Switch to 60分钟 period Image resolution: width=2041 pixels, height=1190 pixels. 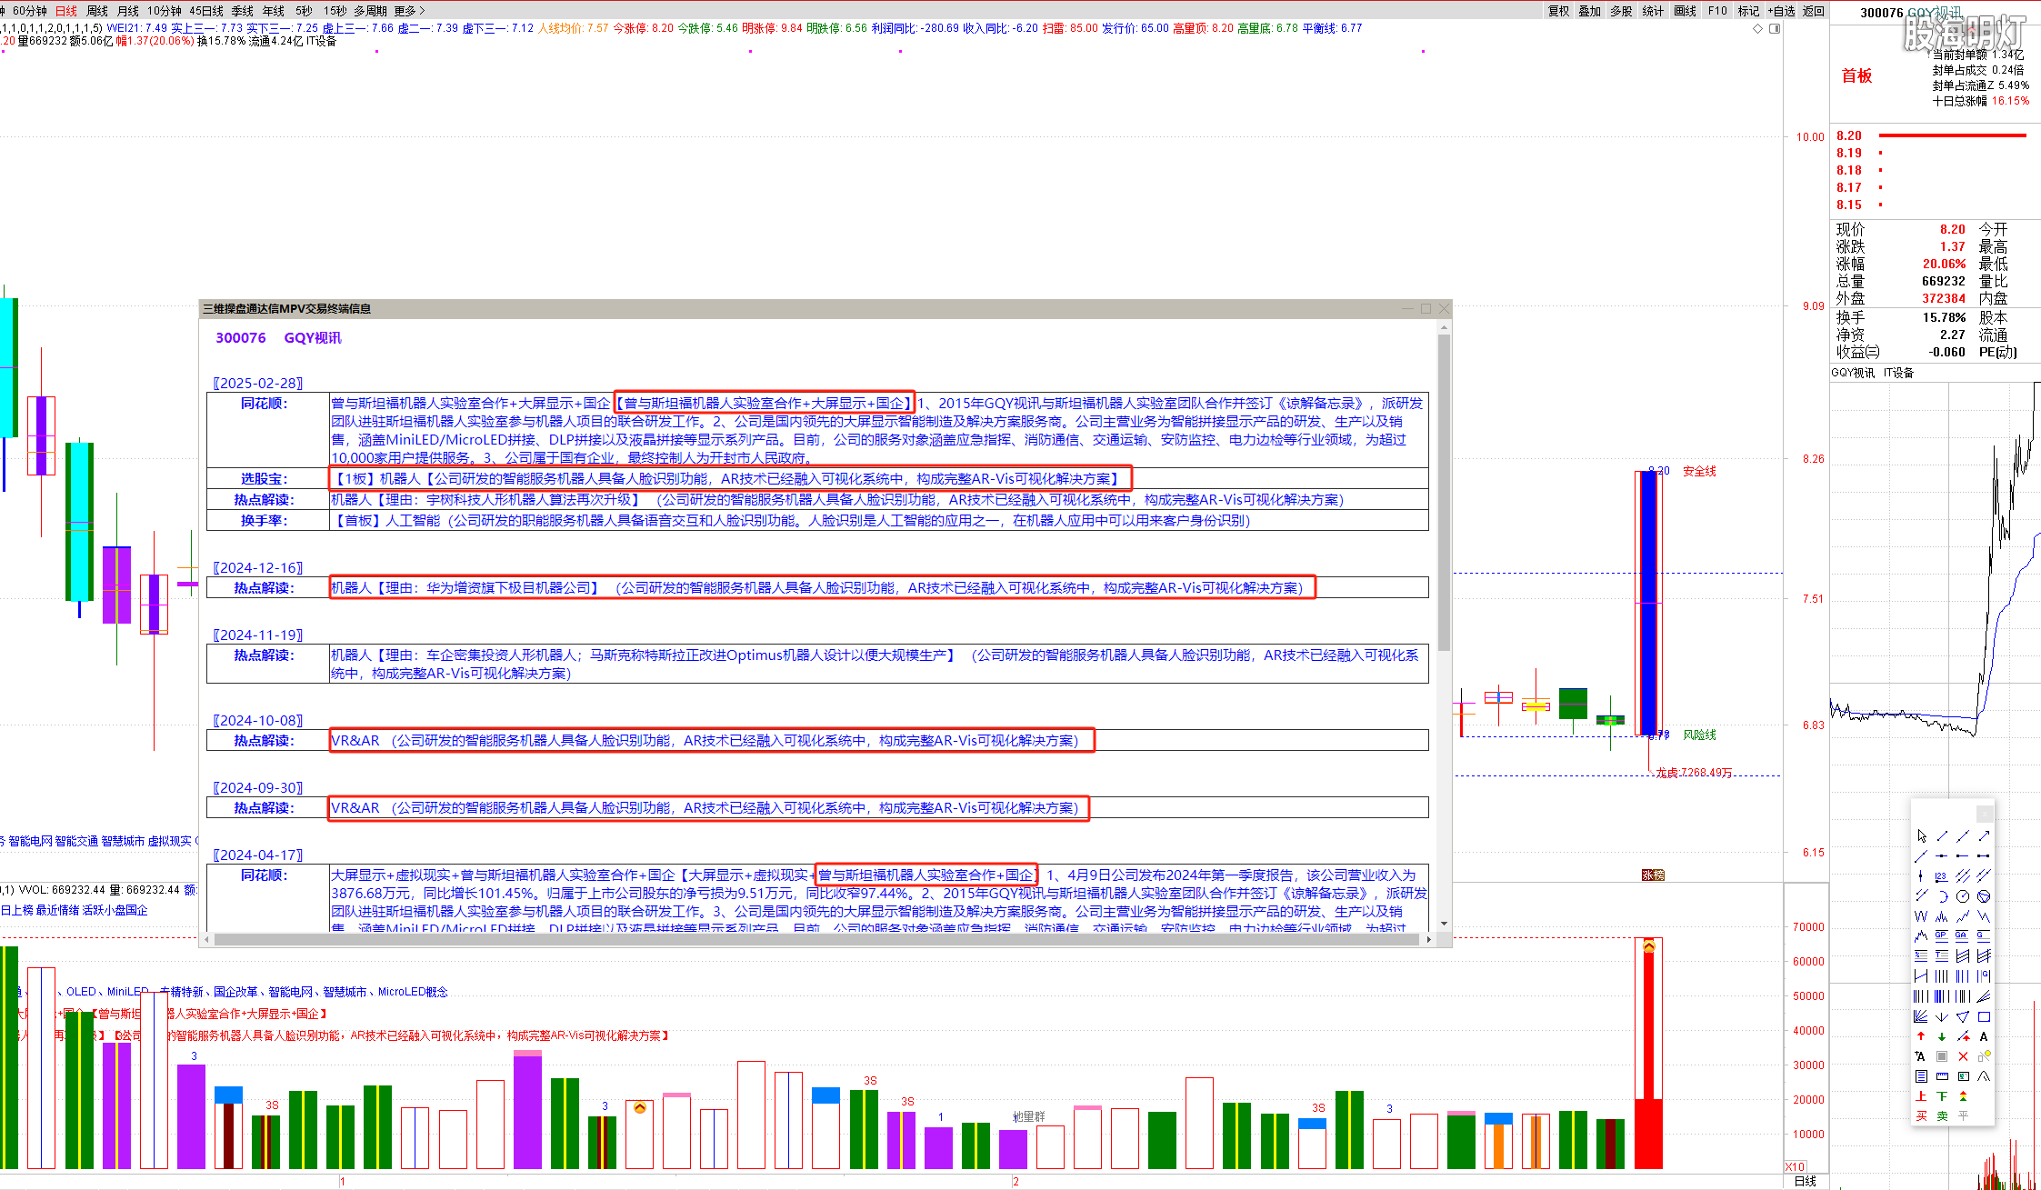[x=29, y=11]
